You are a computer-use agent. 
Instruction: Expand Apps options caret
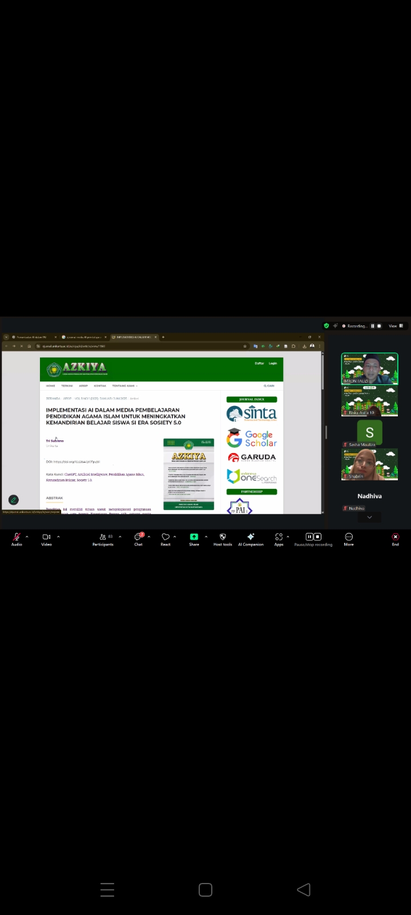[x=288, y=536]
